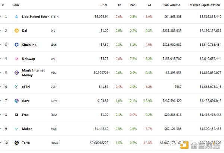224x153 pixels.
Task: Click the Magic Internet Money icon
Action: click(x=16, y=73)
